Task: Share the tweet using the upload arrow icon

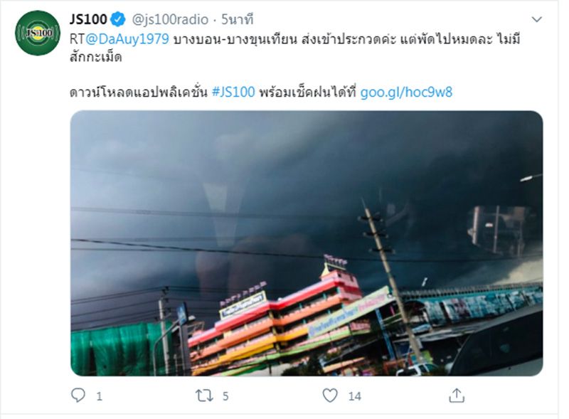Action: click(x=457, y=396)
